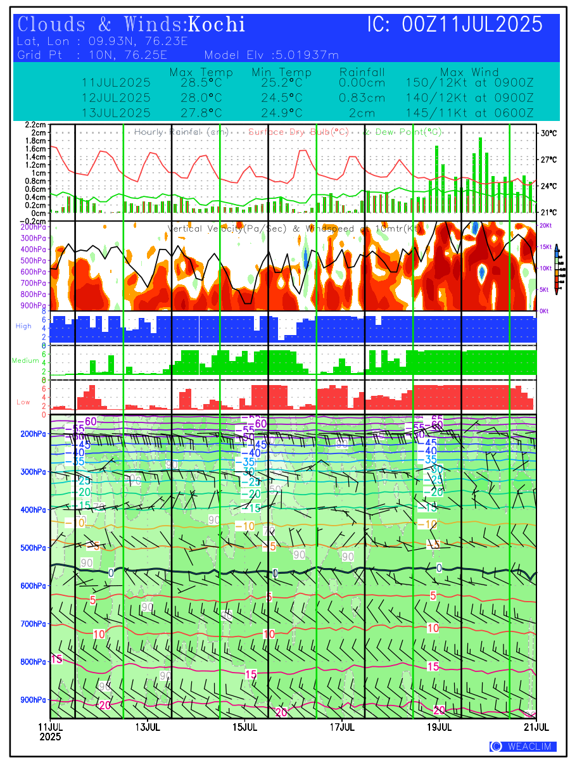Click the 'High' cloud panel label
This screenshot has height=760, width=570.
23,326
